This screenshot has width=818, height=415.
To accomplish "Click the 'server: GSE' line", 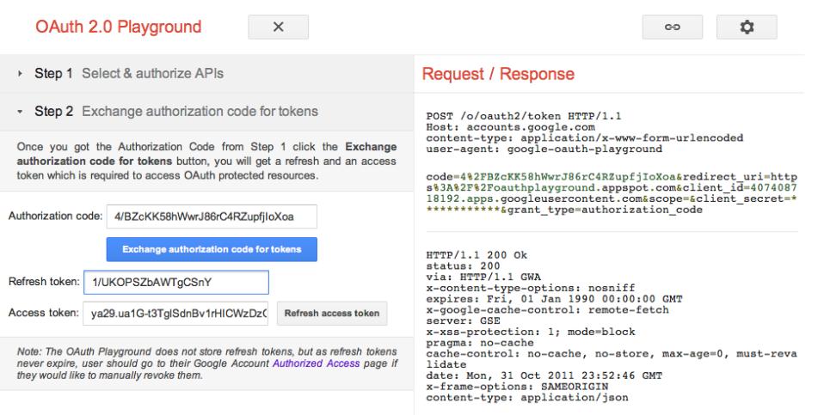I will click(x=464, y=320).
